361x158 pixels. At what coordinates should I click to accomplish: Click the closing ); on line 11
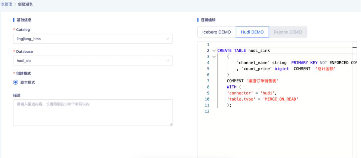coord(229,105)
